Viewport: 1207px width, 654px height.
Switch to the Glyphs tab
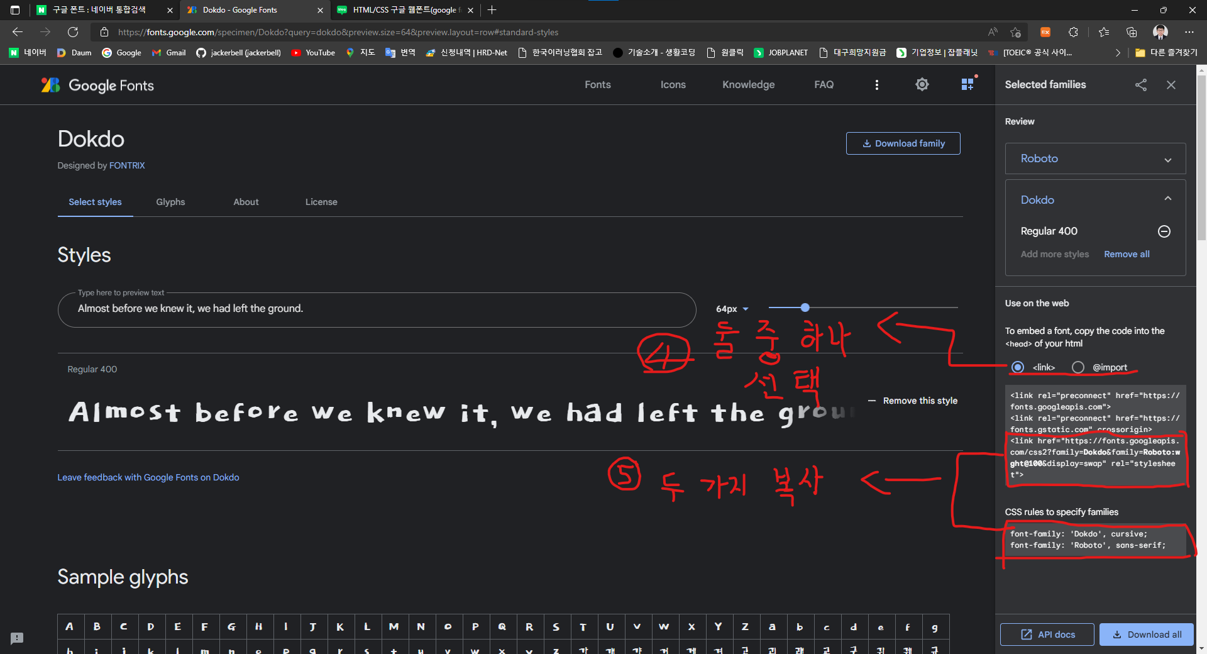click(x=170, y=202)
